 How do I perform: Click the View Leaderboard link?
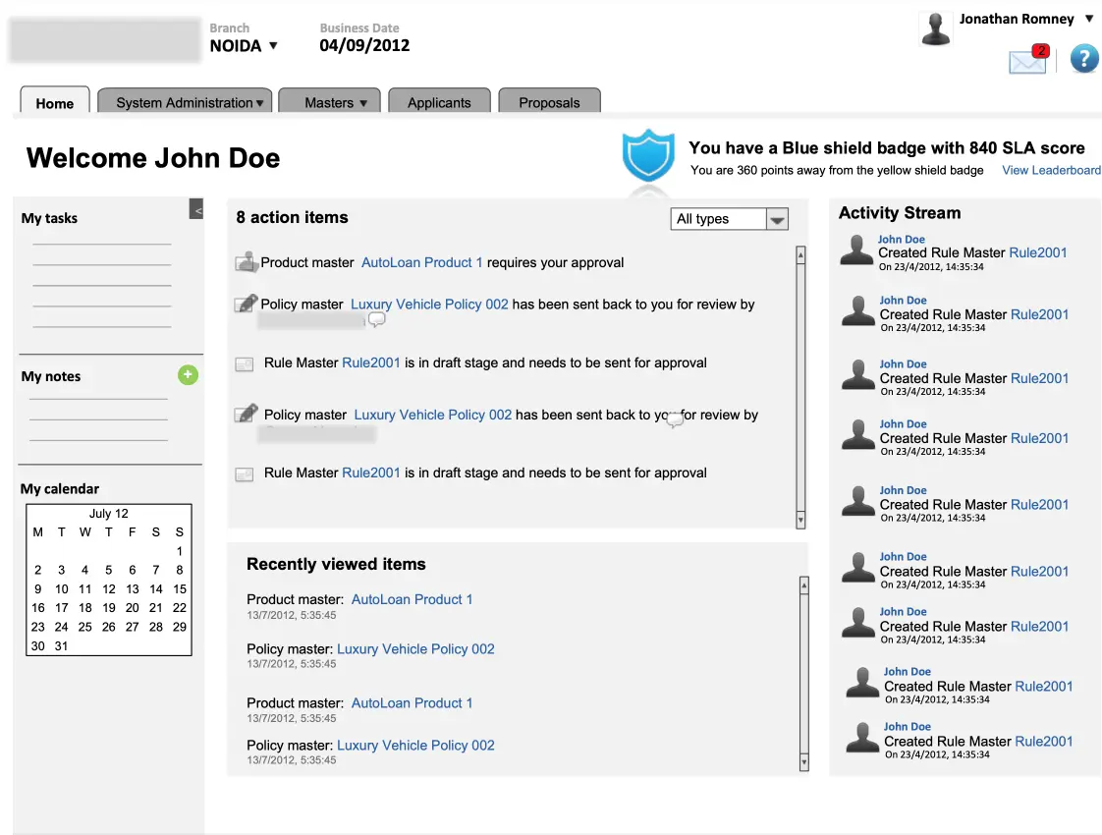click(1051, 170)
